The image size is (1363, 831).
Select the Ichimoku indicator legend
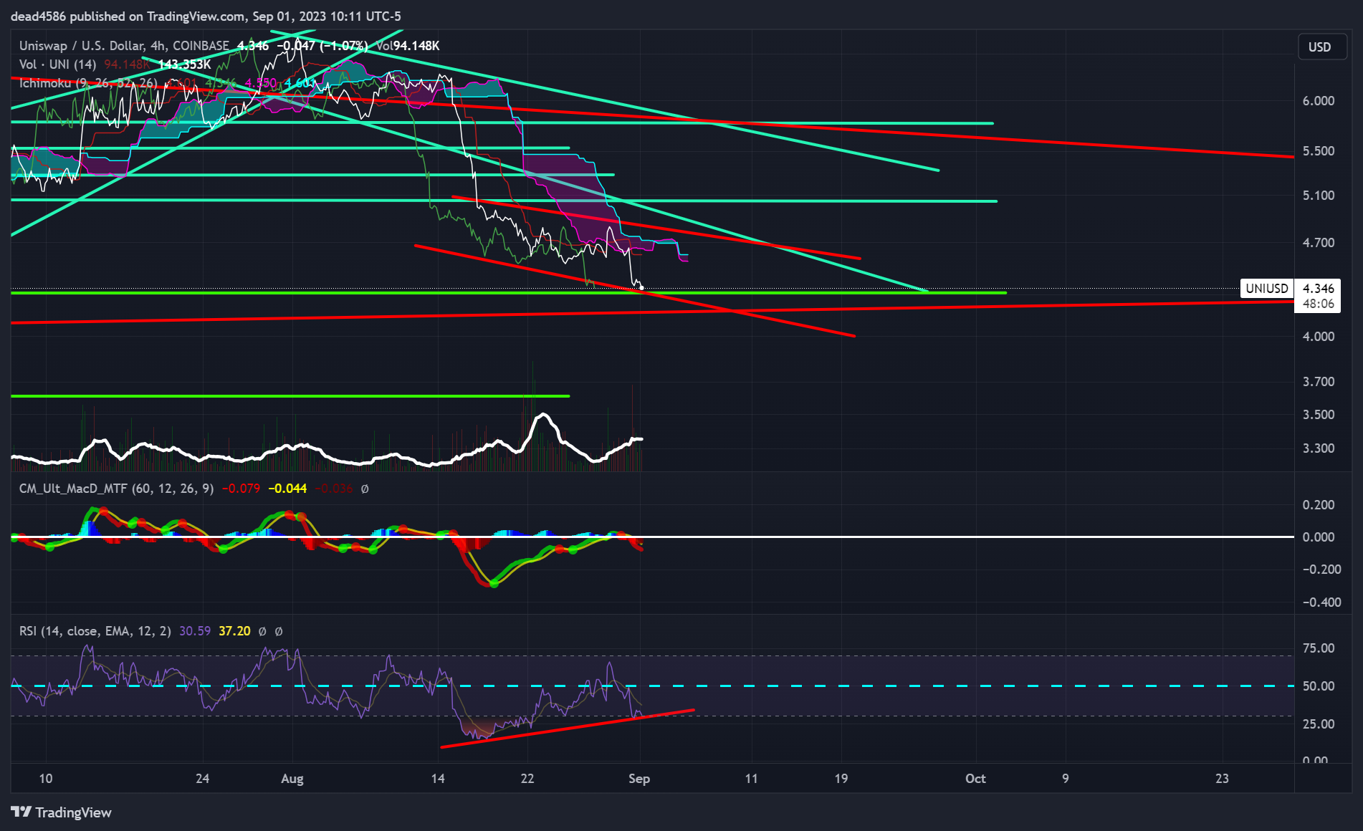click(x=88, y=83)
